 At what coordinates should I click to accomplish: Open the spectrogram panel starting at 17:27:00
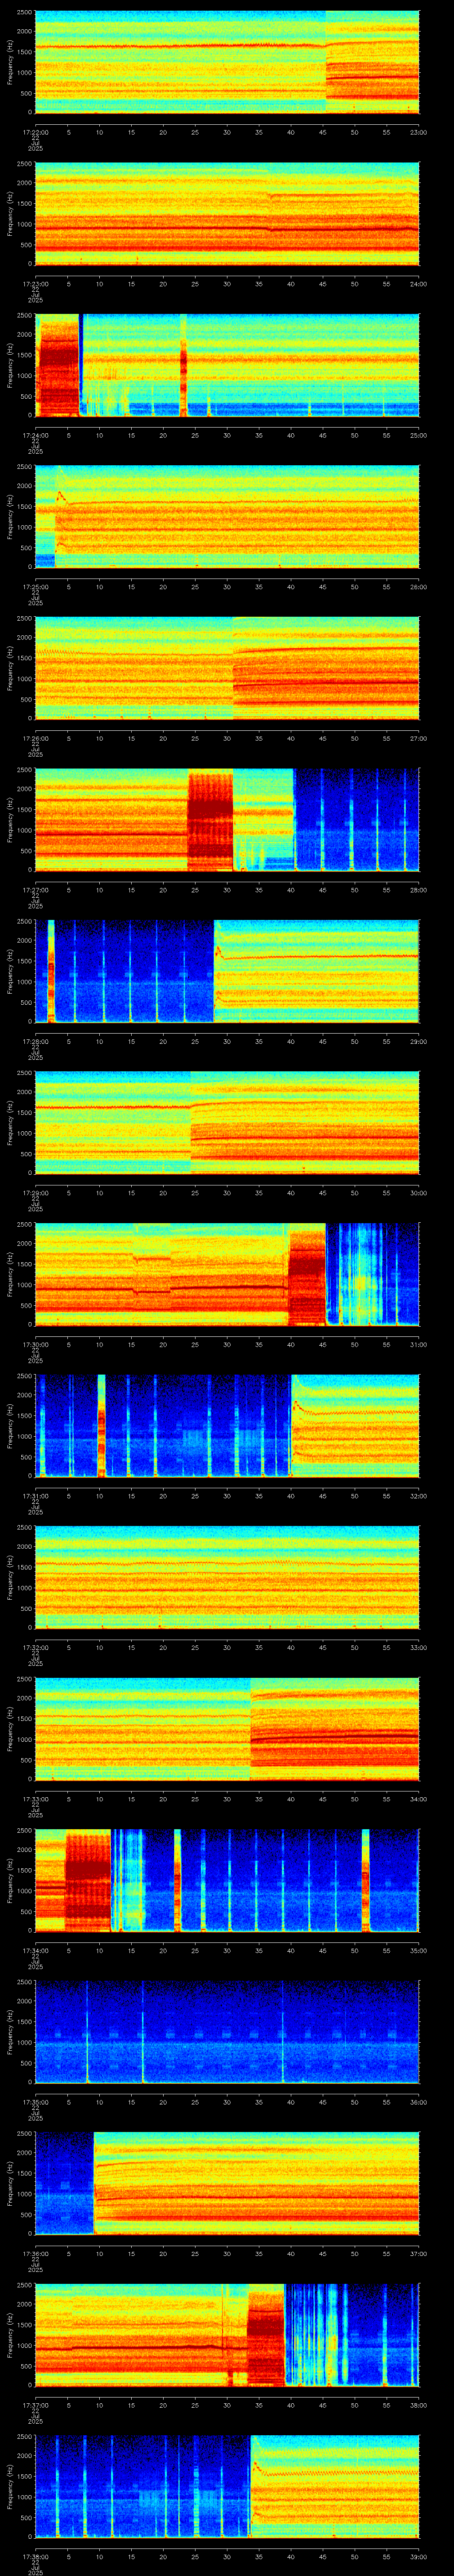[227, 820]
